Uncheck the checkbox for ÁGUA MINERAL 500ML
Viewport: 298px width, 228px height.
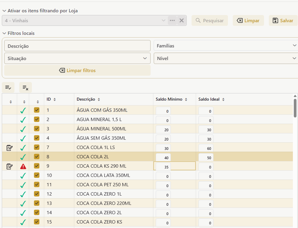tap(37, 129)
